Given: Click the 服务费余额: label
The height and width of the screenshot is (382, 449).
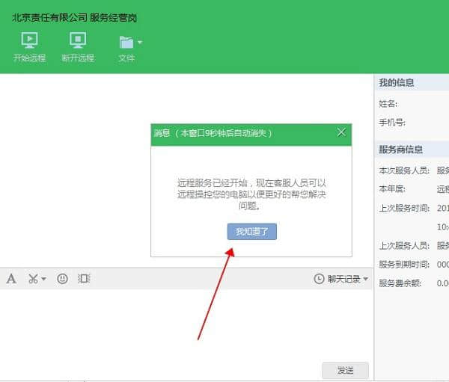Looking at the screenshot, I should [x=400, y=283].
